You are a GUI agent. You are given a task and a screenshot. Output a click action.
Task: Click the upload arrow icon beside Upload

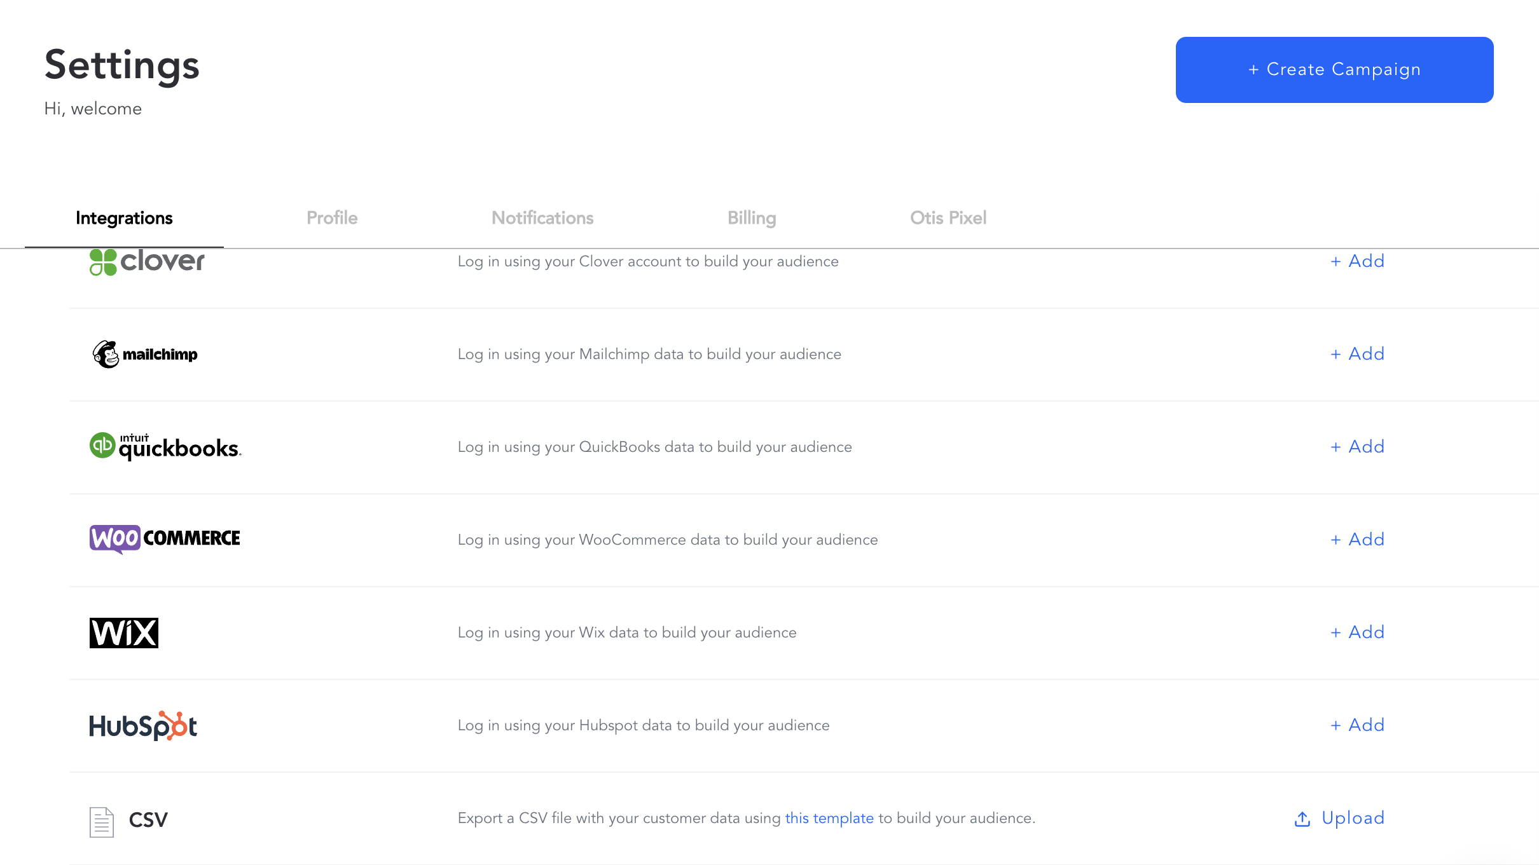1302,819
